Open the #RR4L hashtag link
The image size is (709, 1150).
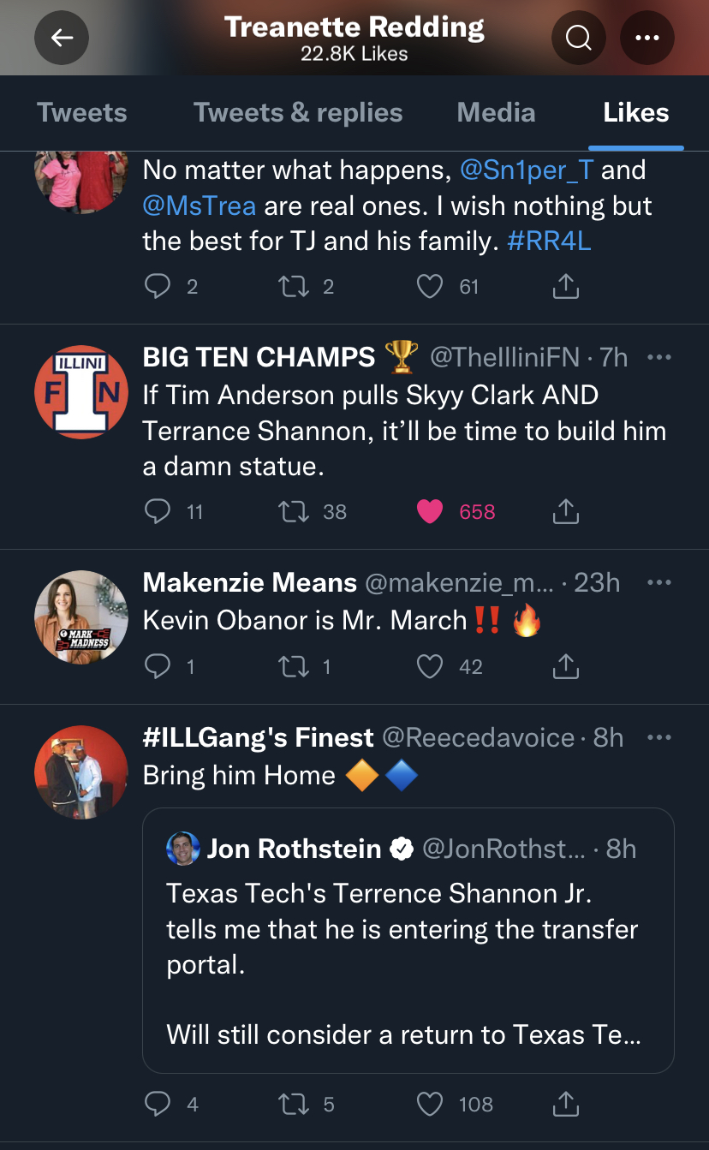(549, 241)
